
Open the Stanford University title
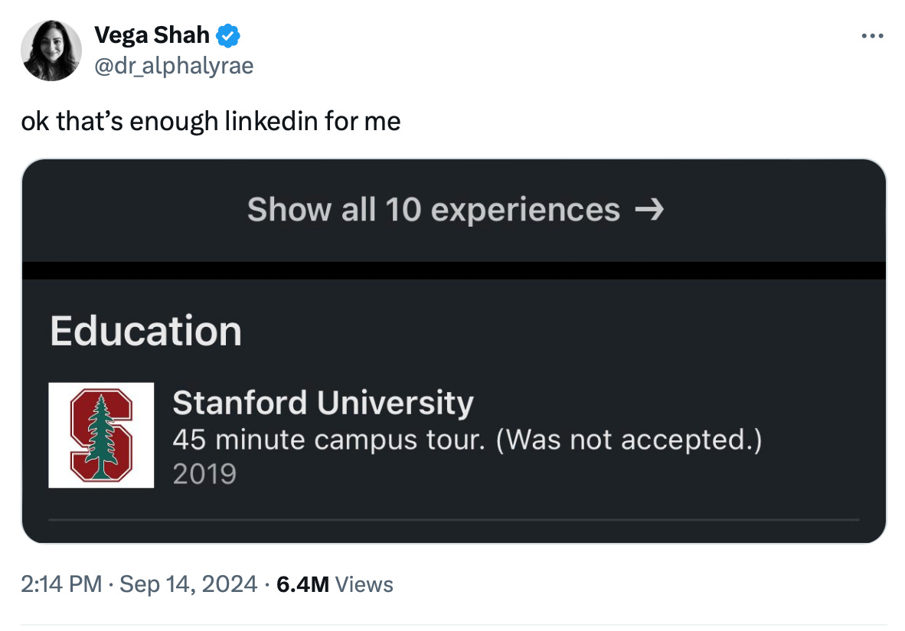322,403
